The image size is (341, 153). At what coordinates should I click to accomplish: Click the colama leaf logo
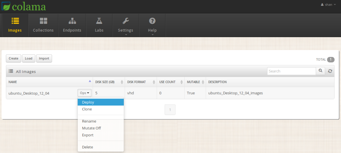[6, 6]
